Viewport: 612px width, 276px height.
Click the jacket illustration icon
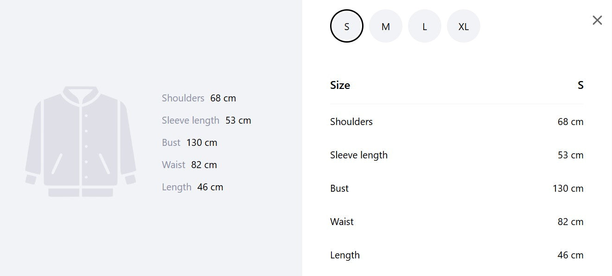(x=81, y=142)
